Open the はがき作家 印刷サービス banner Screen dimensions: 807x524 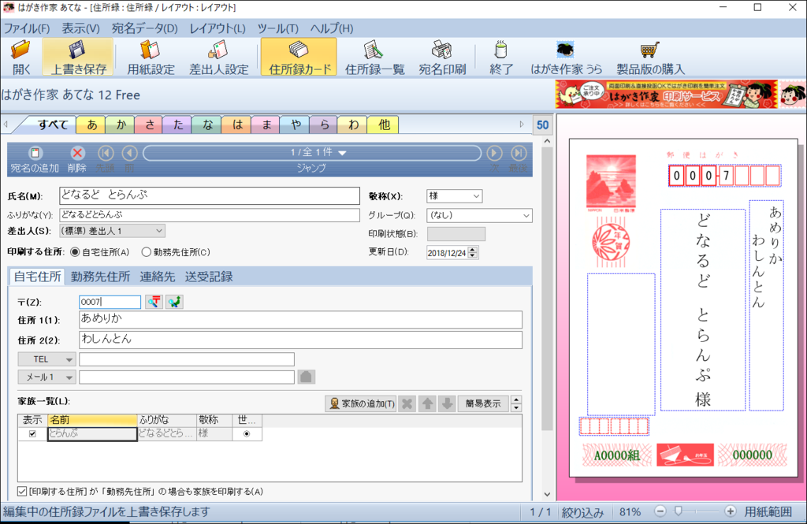(x=666, y=94)
